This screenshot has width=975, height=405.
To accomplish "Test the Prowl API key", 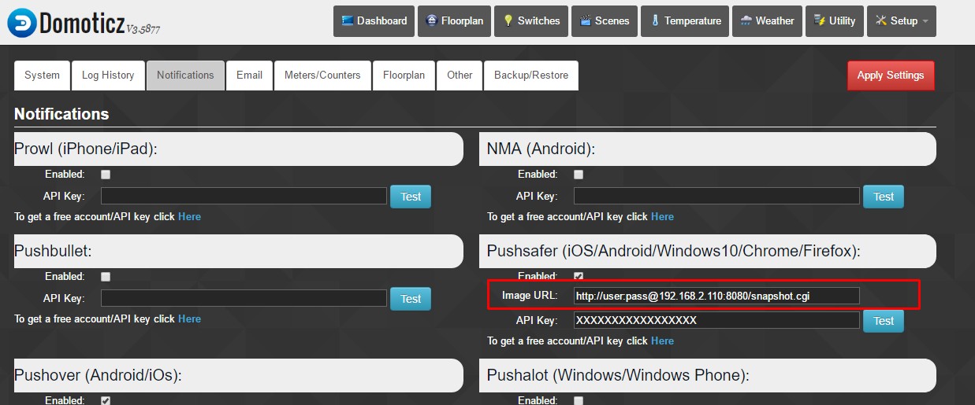I will tap(411, 197).
